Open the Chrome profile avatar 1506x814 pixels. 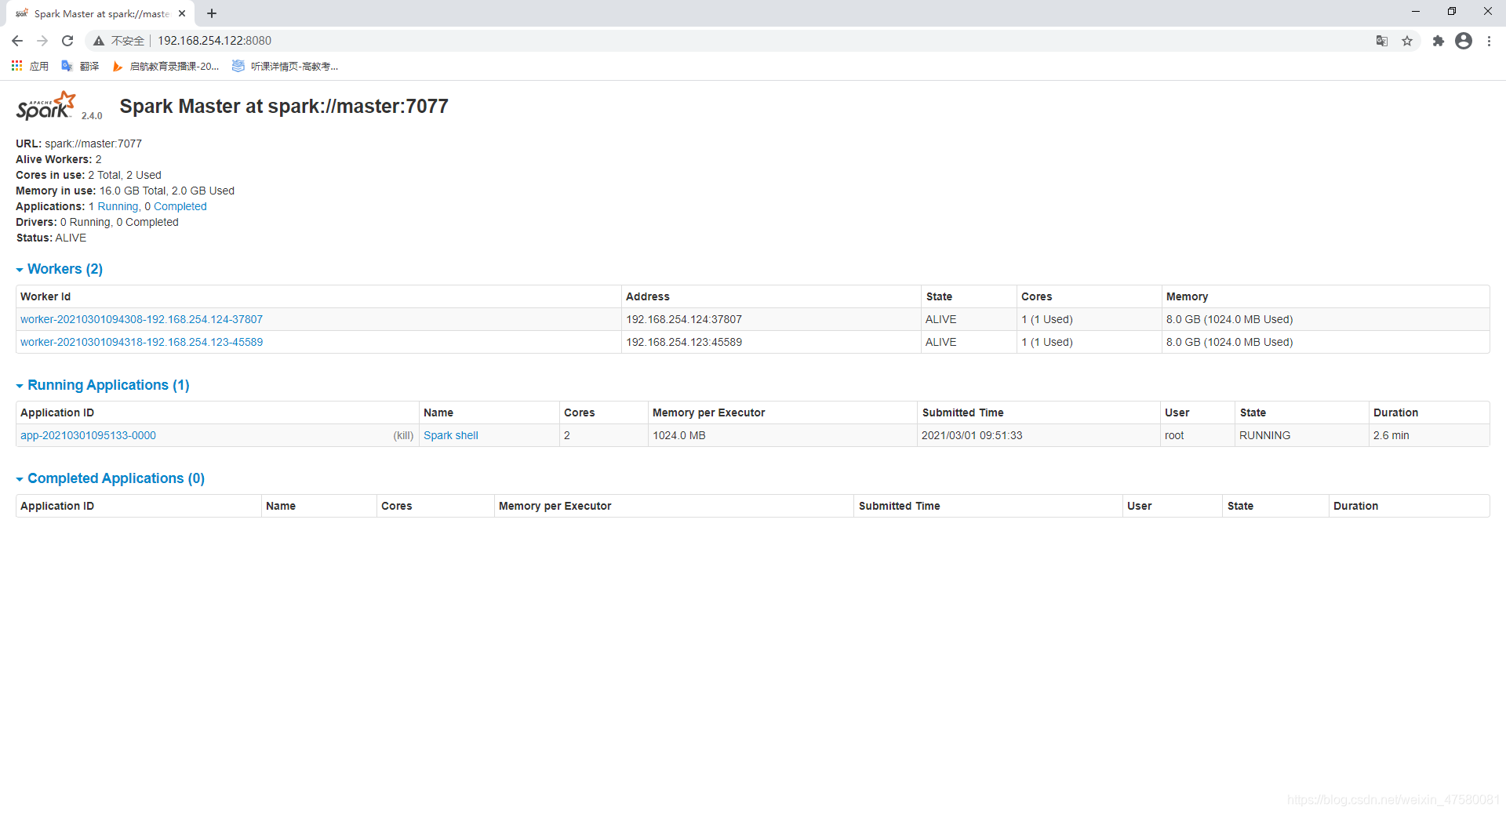[x=1464, y=41]
